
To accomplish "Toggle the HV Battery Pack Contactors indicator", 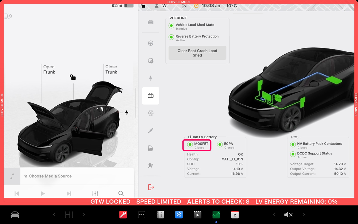I will click(x=293, y=145).
